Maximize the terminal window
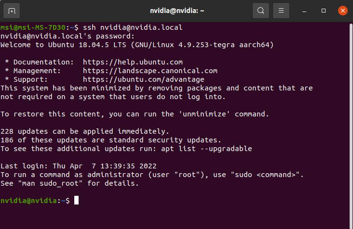The image size is (353, 229). (x=324, y=11)
